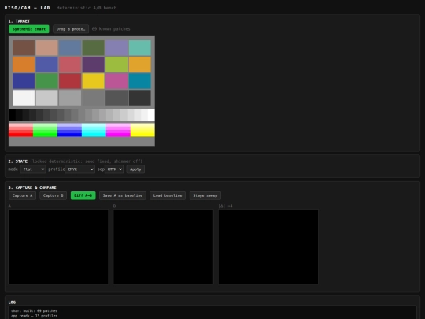Click the yellow ramp color bar

142,130
